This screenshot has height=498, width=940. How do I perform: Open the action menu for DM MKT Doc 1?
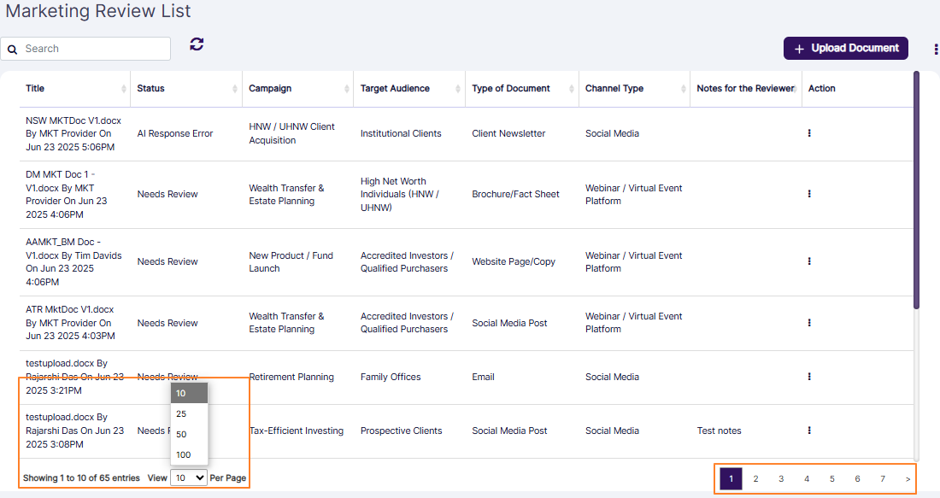(809, 194)
